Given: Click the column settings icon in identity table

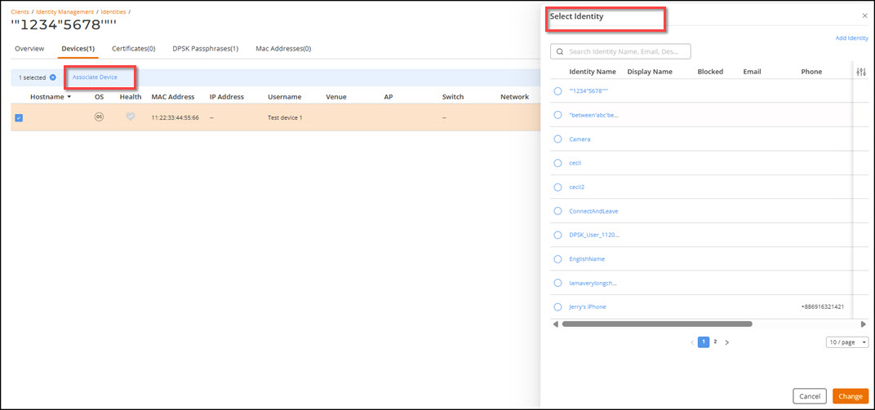Looking at the screenshot, I should click(860, 72).
